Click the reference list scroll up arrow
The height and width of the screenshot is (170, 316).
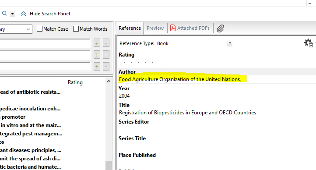click(x=109, y=81)
